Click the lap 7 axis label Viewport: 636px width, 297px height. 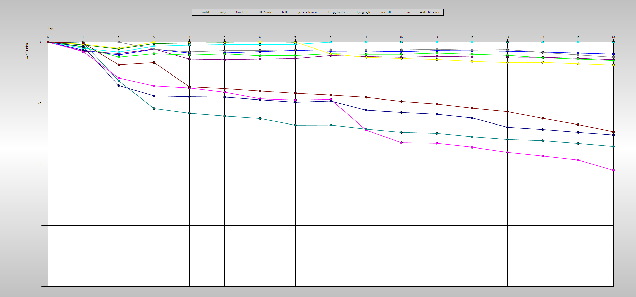click(295, 37)
